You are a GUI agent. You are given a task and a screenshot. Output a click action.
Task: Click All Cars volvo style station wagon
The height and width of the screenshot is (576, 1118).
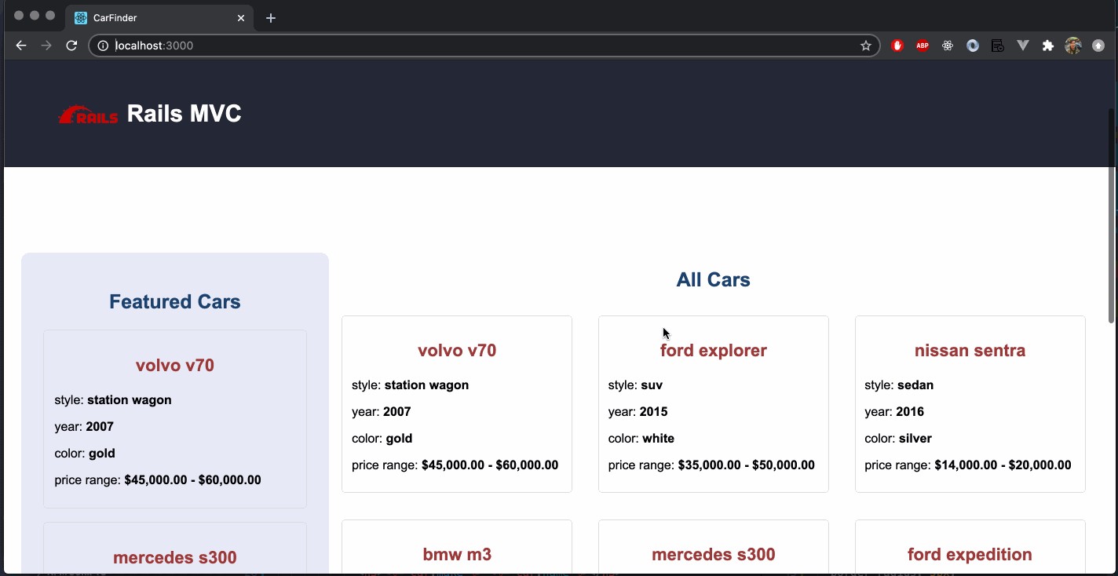[411, 385]
